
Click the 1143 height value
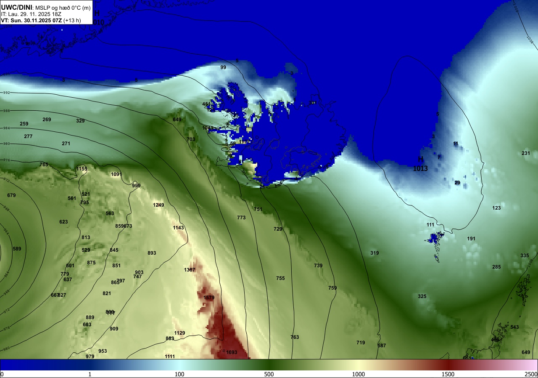pos(178,228)
